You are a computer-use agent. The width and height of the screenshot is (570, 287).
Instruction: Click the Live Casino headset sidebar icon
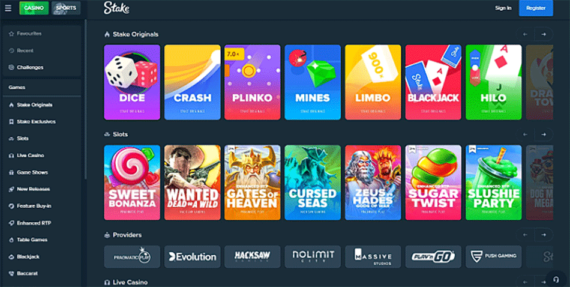tap(11, 156)
